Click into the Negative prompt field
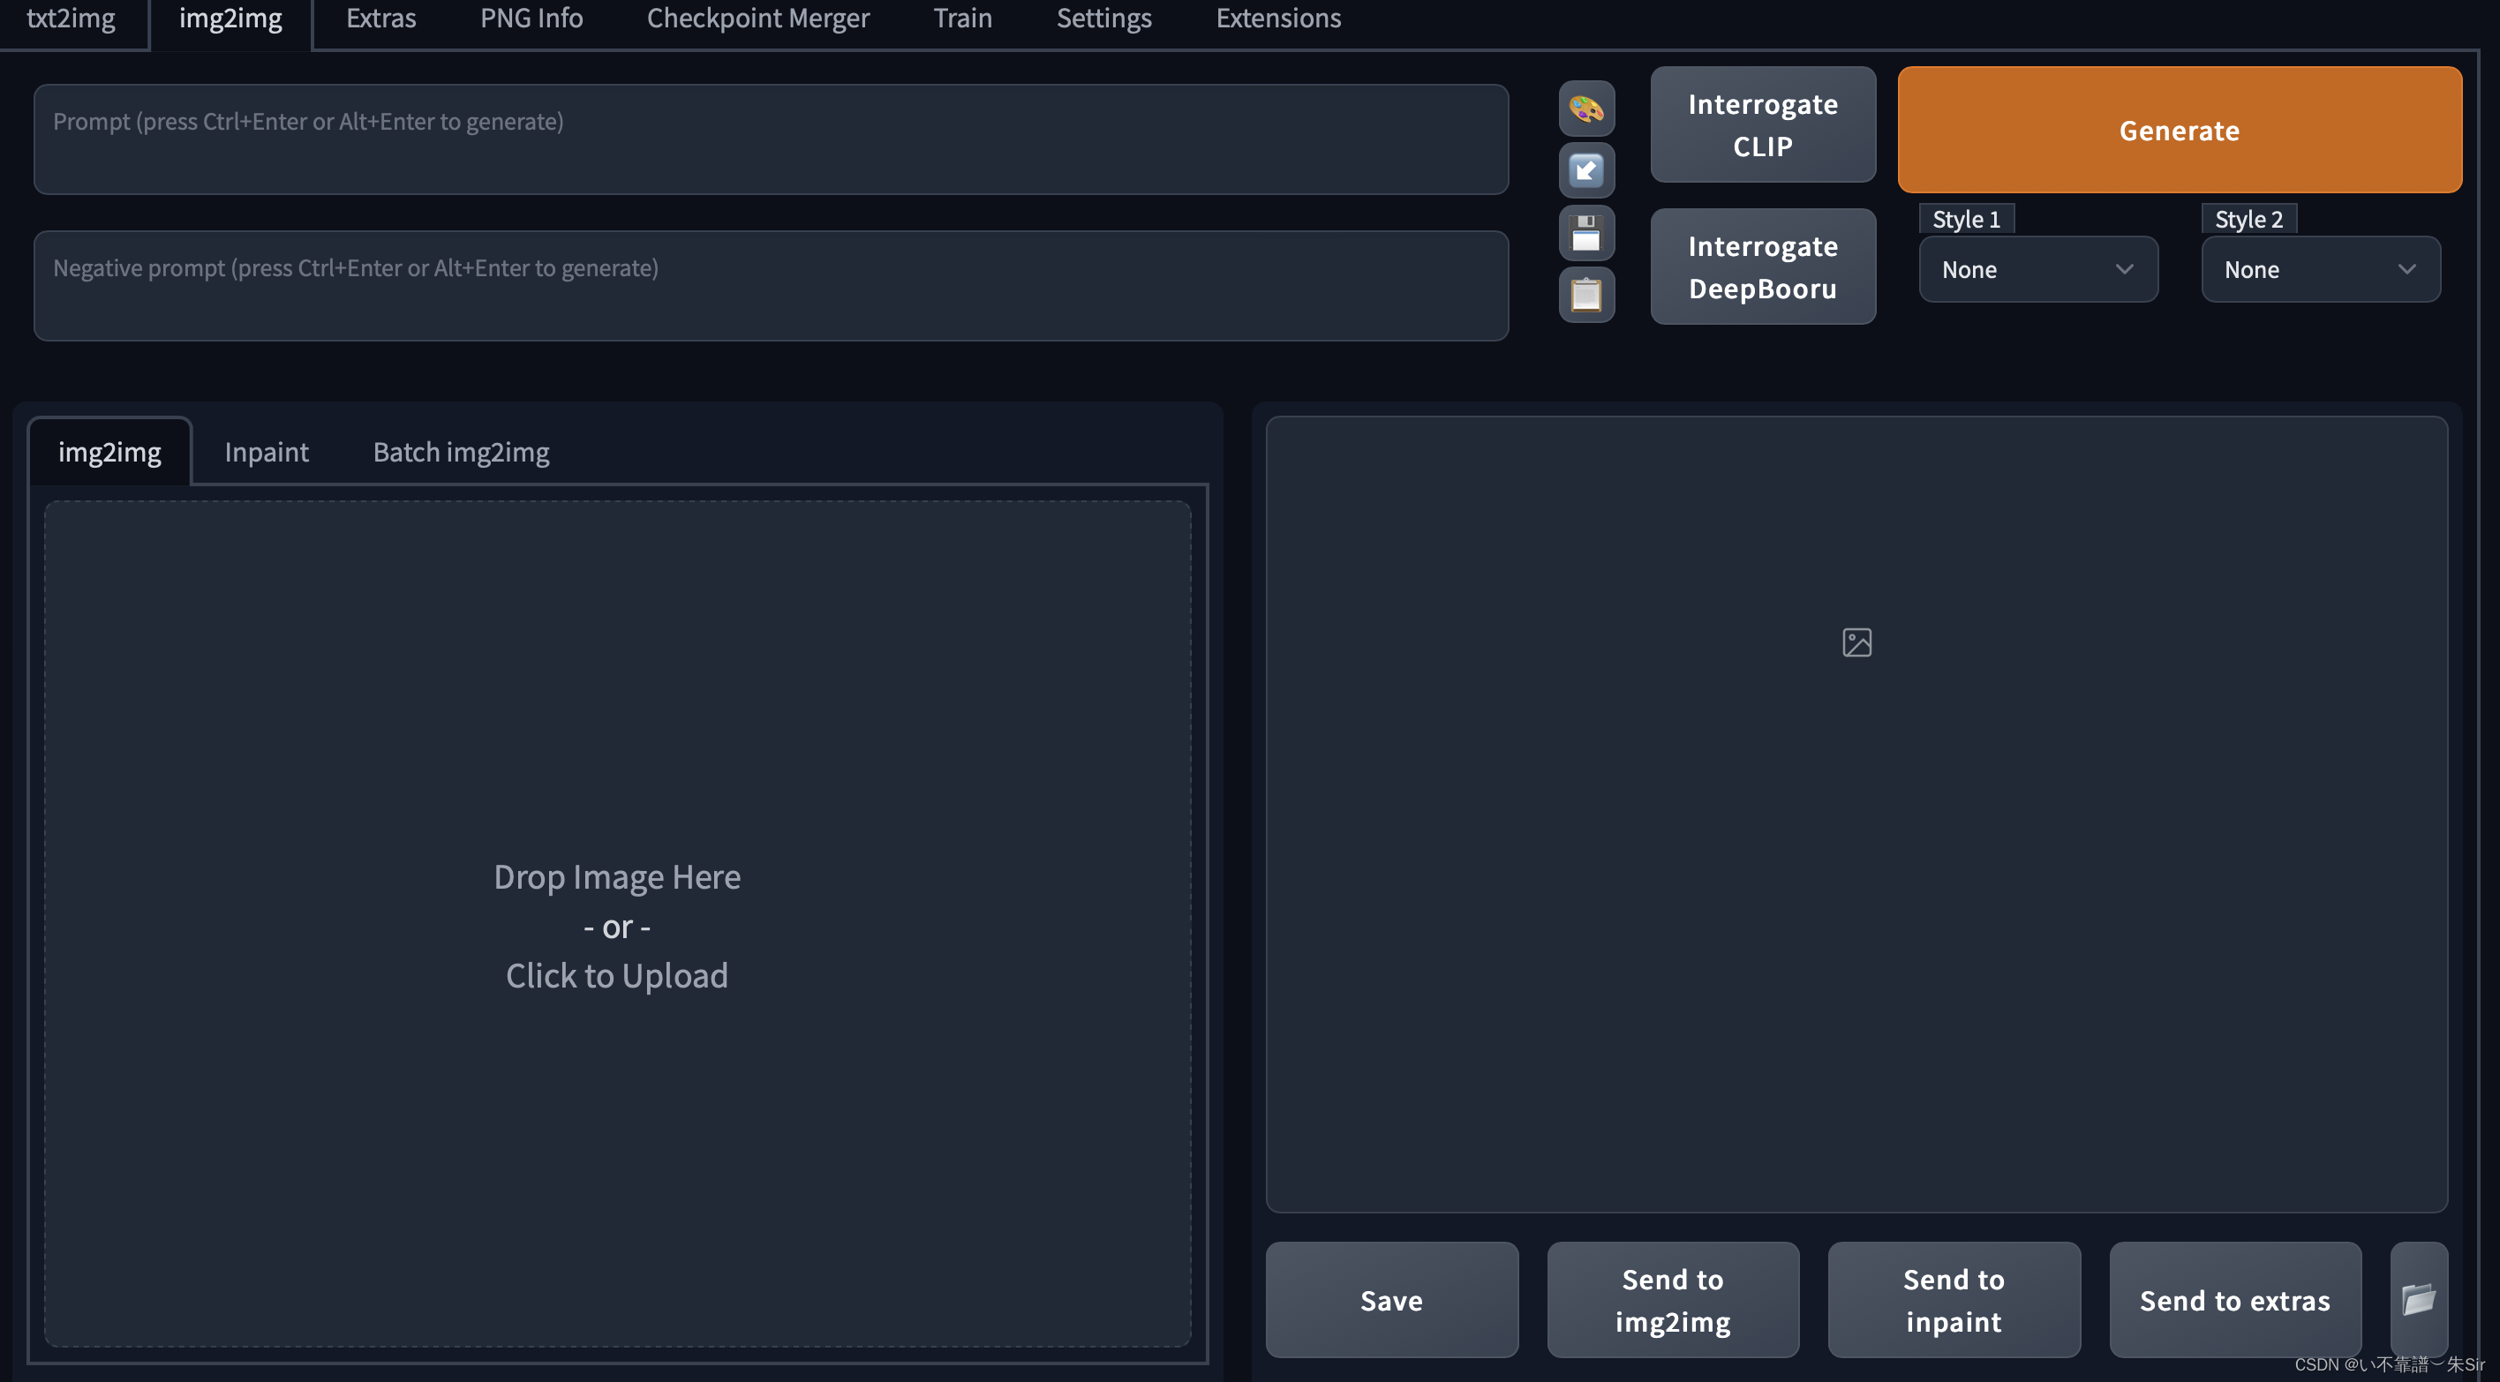This screenshot has height=1382, width=2500. (x=771, y=285)
